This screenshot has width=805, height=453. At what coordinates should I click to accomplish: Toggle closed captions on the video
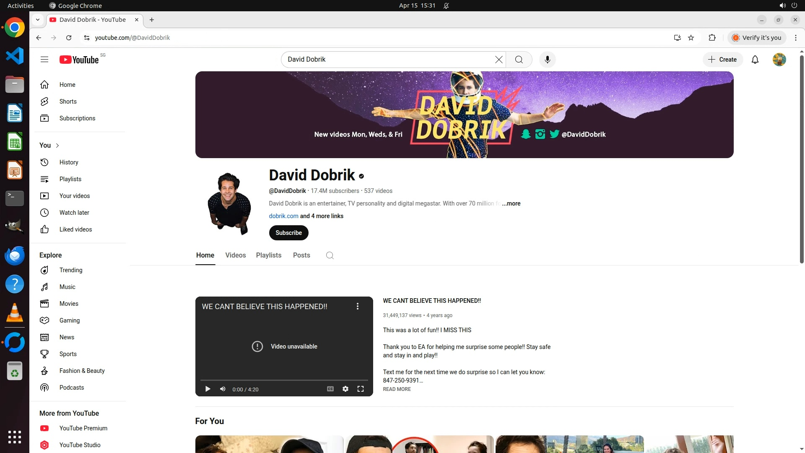(330, 389)
